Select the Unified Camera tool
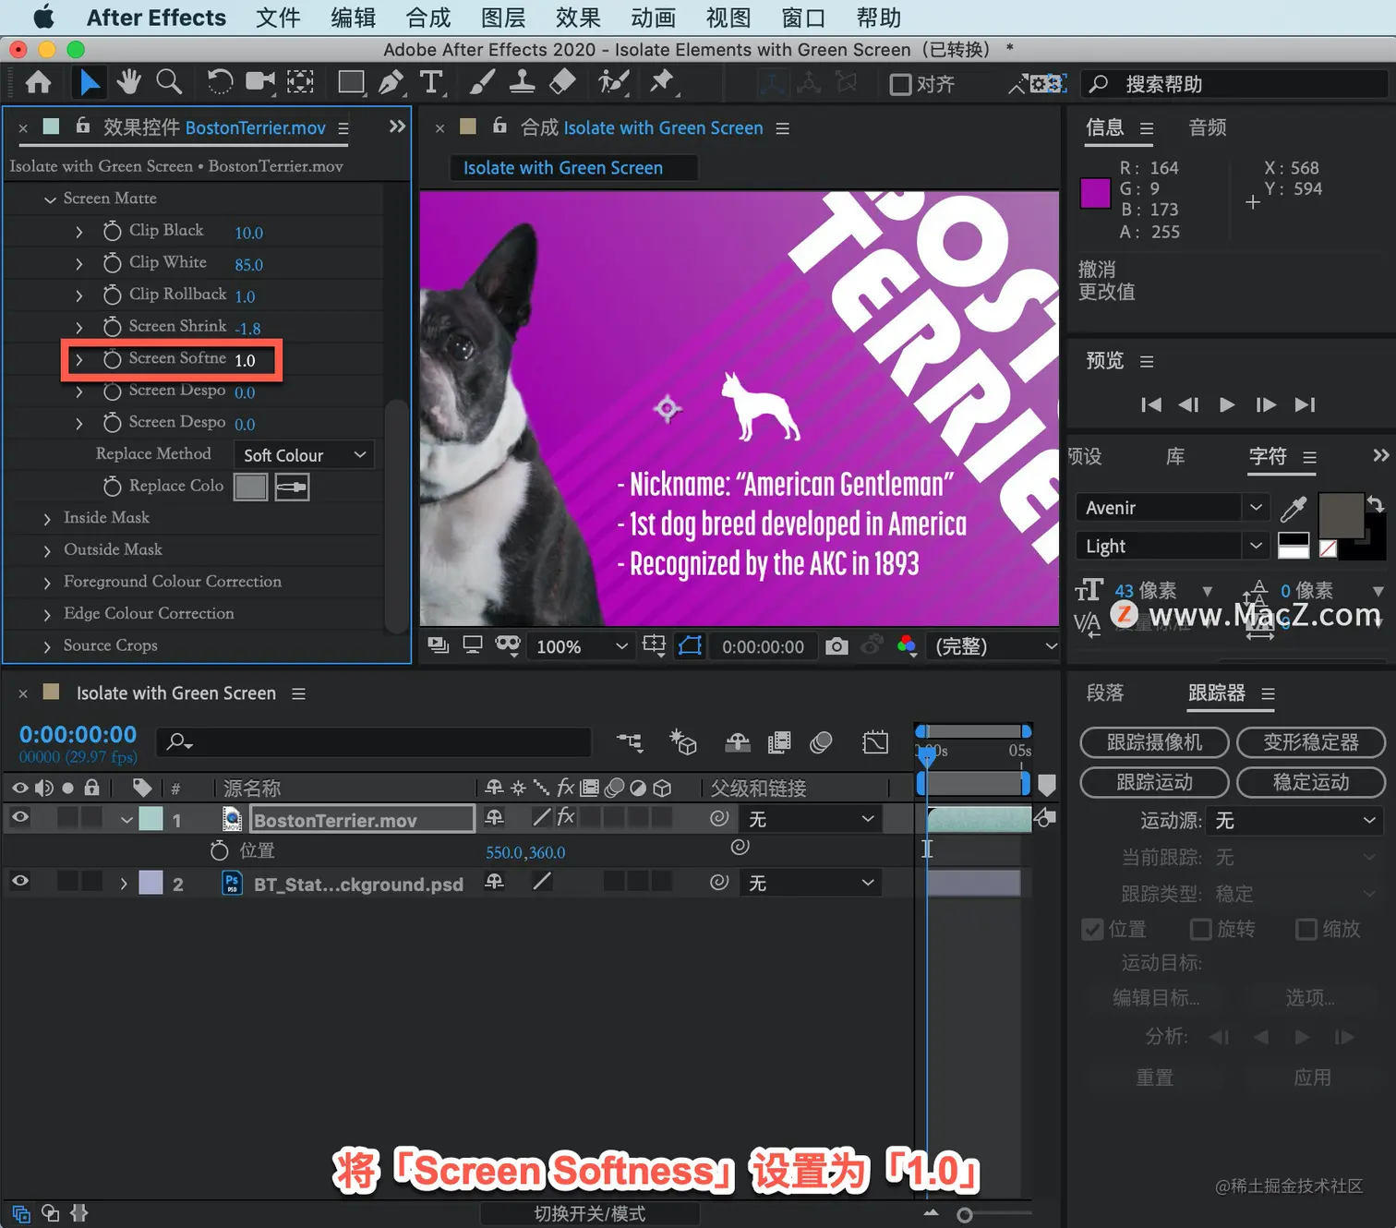The width and height of the screenshot is (1396, 1228). (260, 82)
